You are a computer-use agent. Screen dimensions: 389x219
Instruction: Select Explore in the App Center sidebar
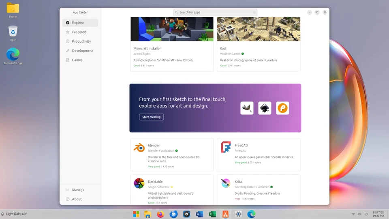(80, 23)
